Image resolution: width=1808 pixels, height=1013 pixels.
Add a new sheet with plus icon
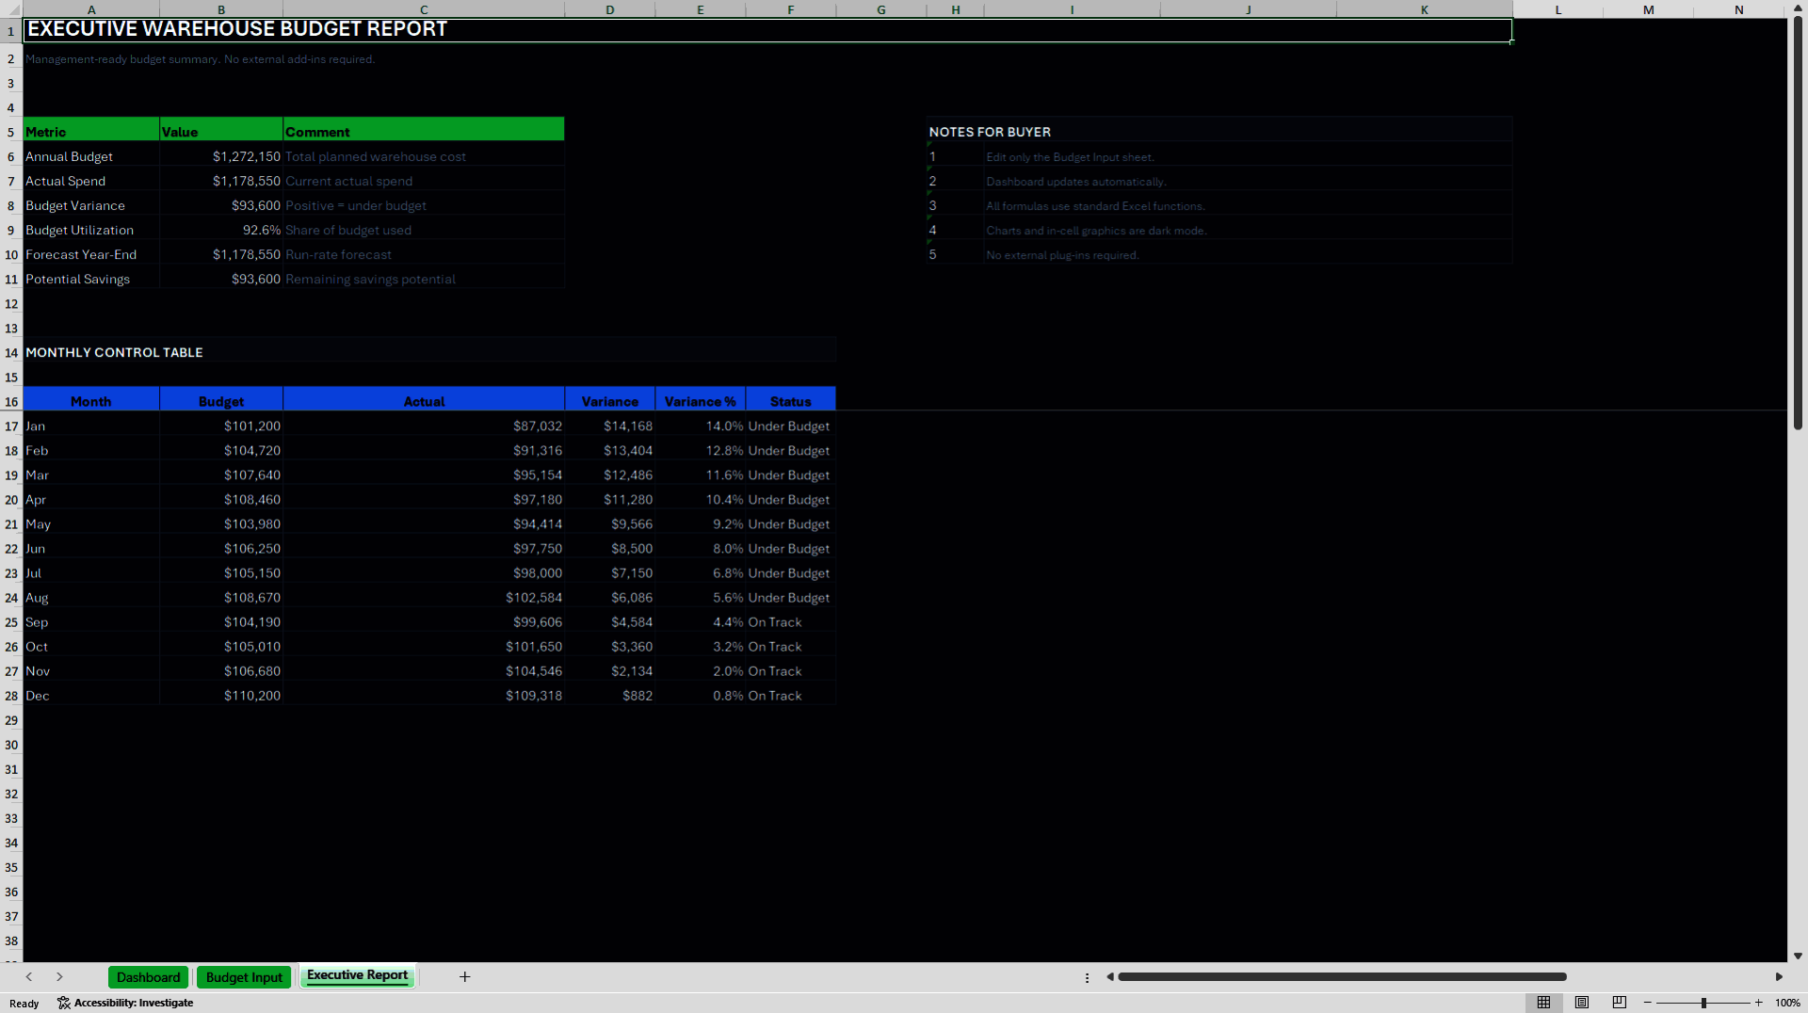[464, 977]
